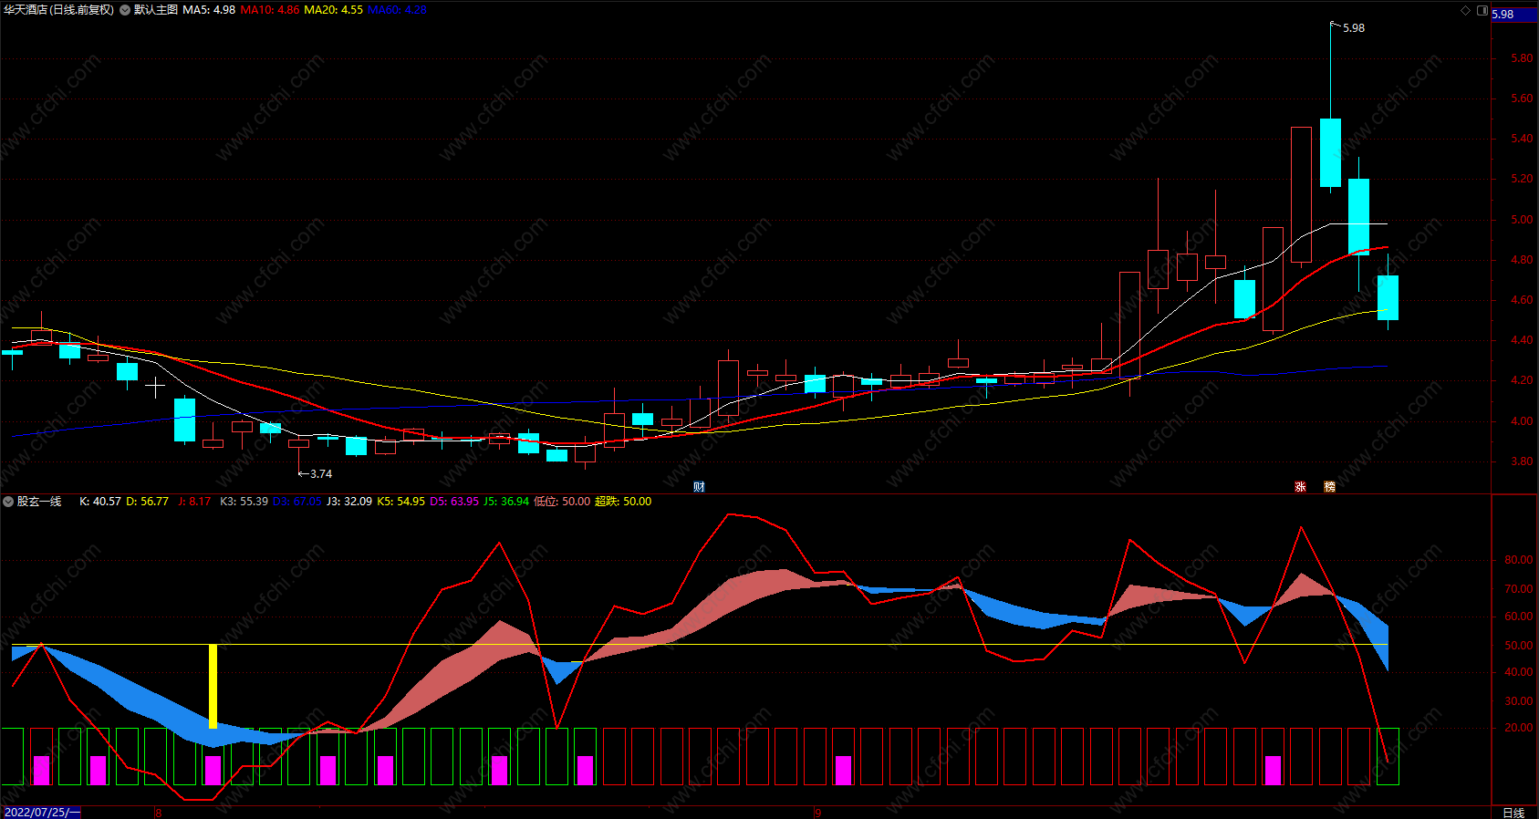Click the month 8 marker on the time axis
The image size is (1539, 819).
point(158,813)
